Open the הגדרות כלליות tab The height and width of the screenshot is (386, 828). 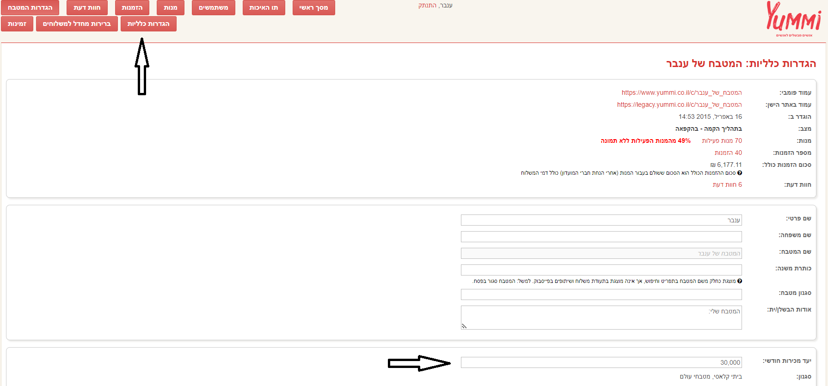[148, 24]
